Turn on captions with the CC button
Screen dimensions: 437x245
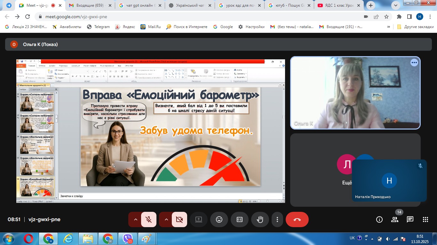tap(240, 219)
